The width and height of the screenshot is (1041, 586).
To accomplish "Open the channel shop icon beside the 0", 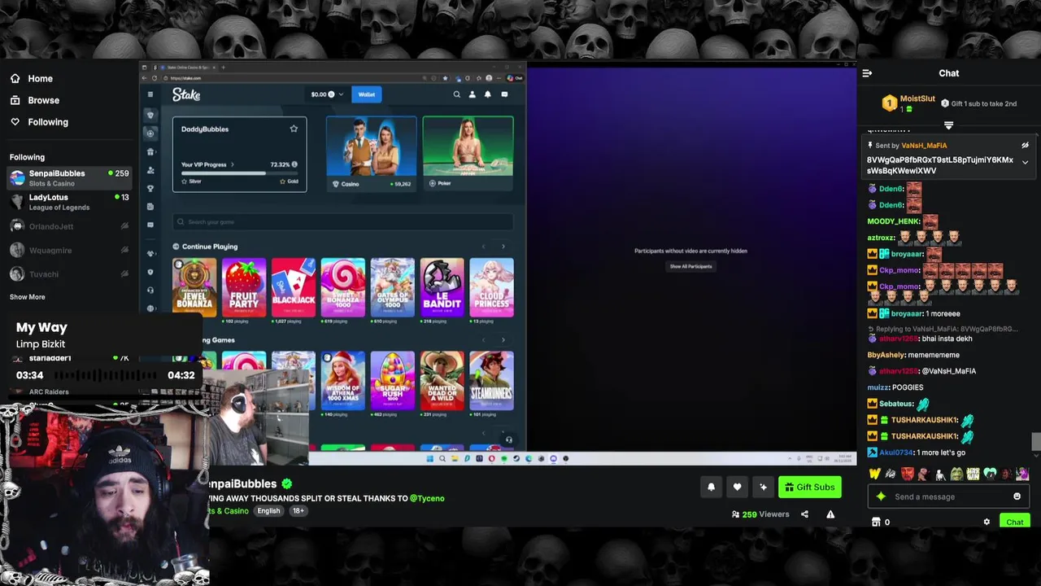I will pyautogui.click(x=876, y=523).
